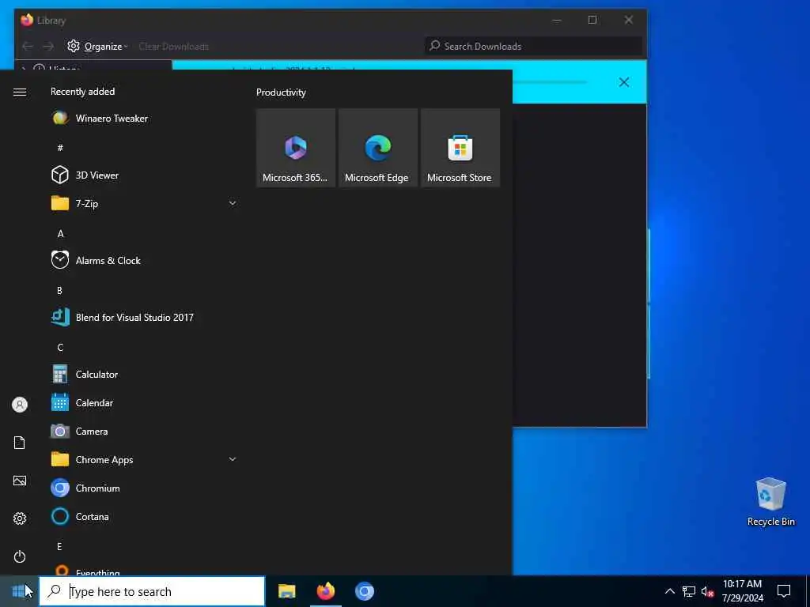This screenshot has height=607, width=810.
Task: Open Alarms & Clock
Action: tap(144, 261)
